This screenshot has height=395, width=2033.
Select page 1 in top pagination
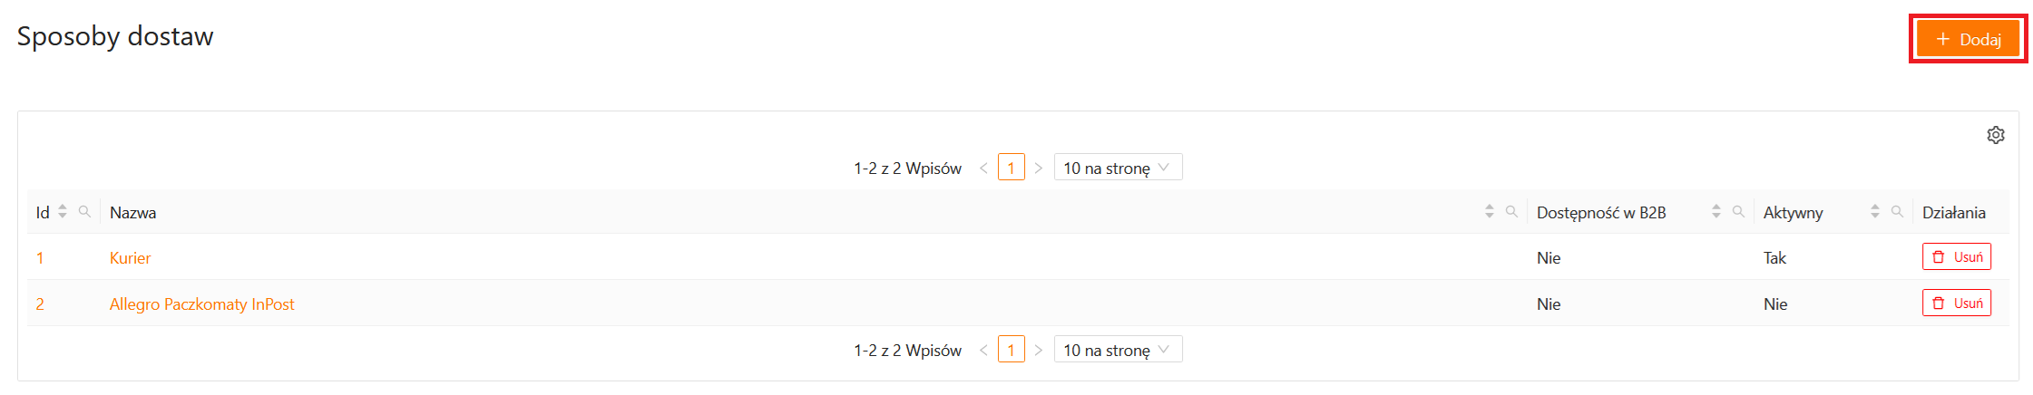[x=1011, y=168]
